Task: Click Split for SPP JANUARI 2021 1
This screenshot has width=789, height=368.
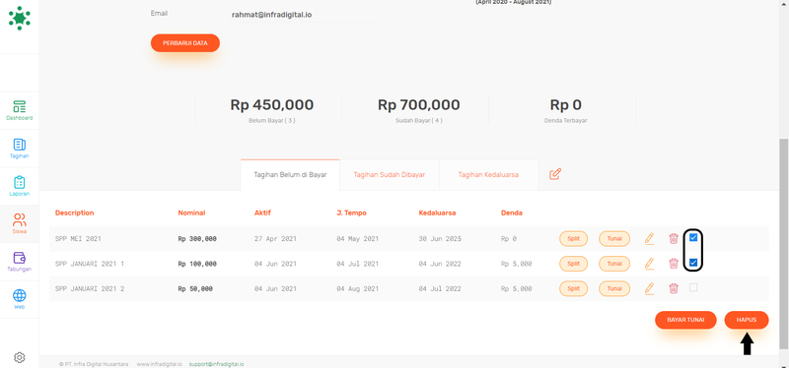Action: 573,264
